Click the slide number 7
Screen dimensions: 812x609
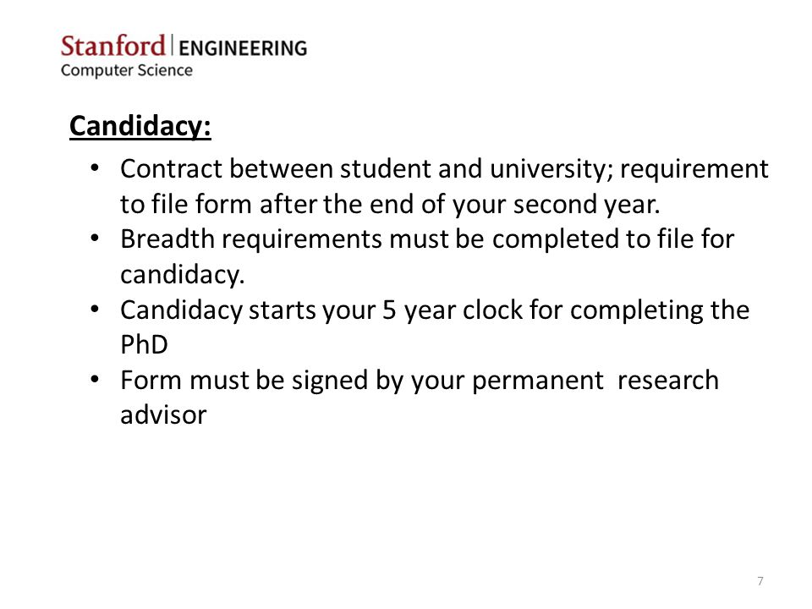(x=760, y=581)
